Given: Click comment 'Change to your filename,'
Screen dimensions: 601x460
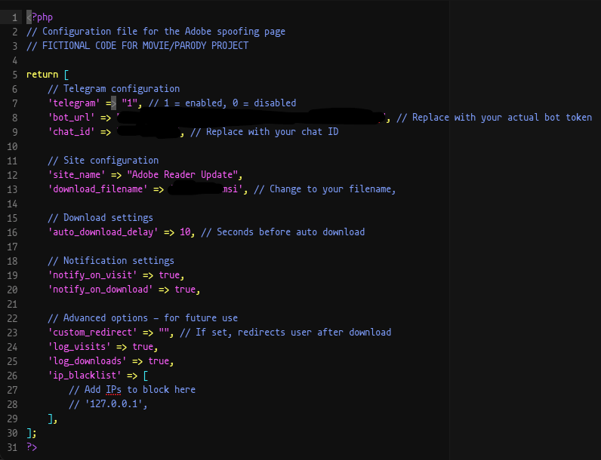Looking at the screenshot, I should [x=333, y=189].
